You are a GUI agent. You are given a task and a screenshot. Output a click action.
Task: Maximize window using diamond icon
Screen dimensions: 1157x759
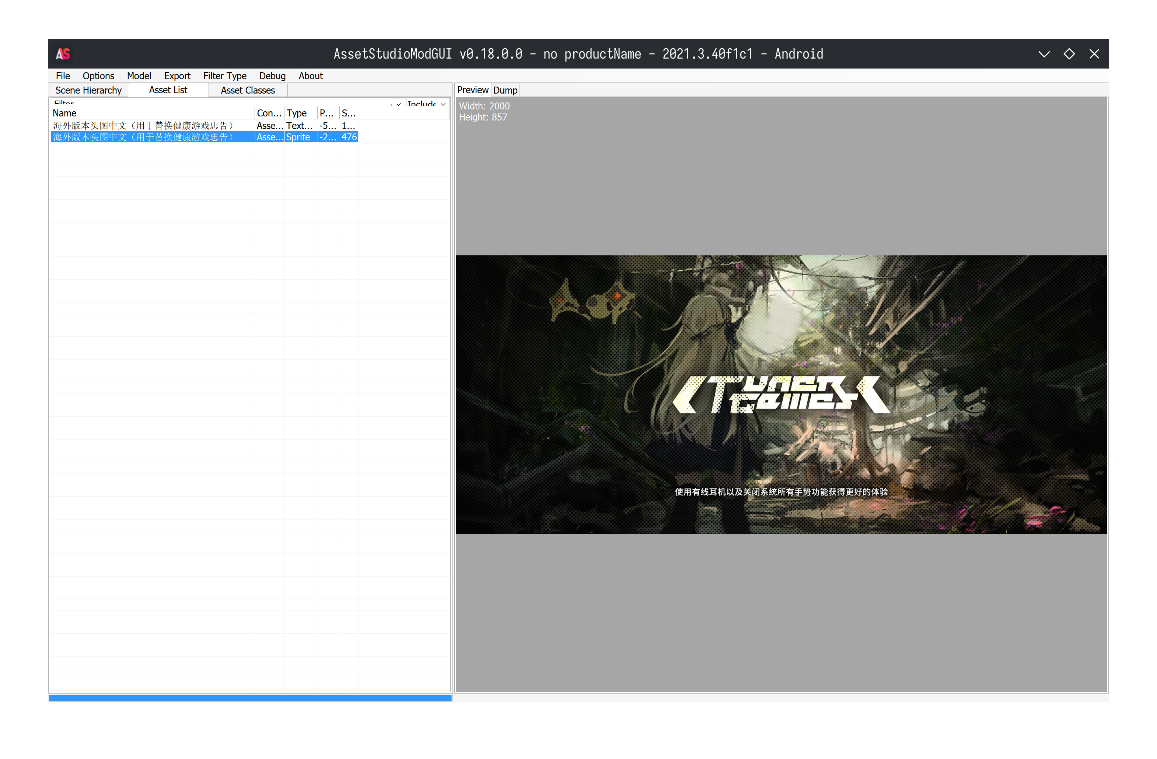click(1069, 54)
